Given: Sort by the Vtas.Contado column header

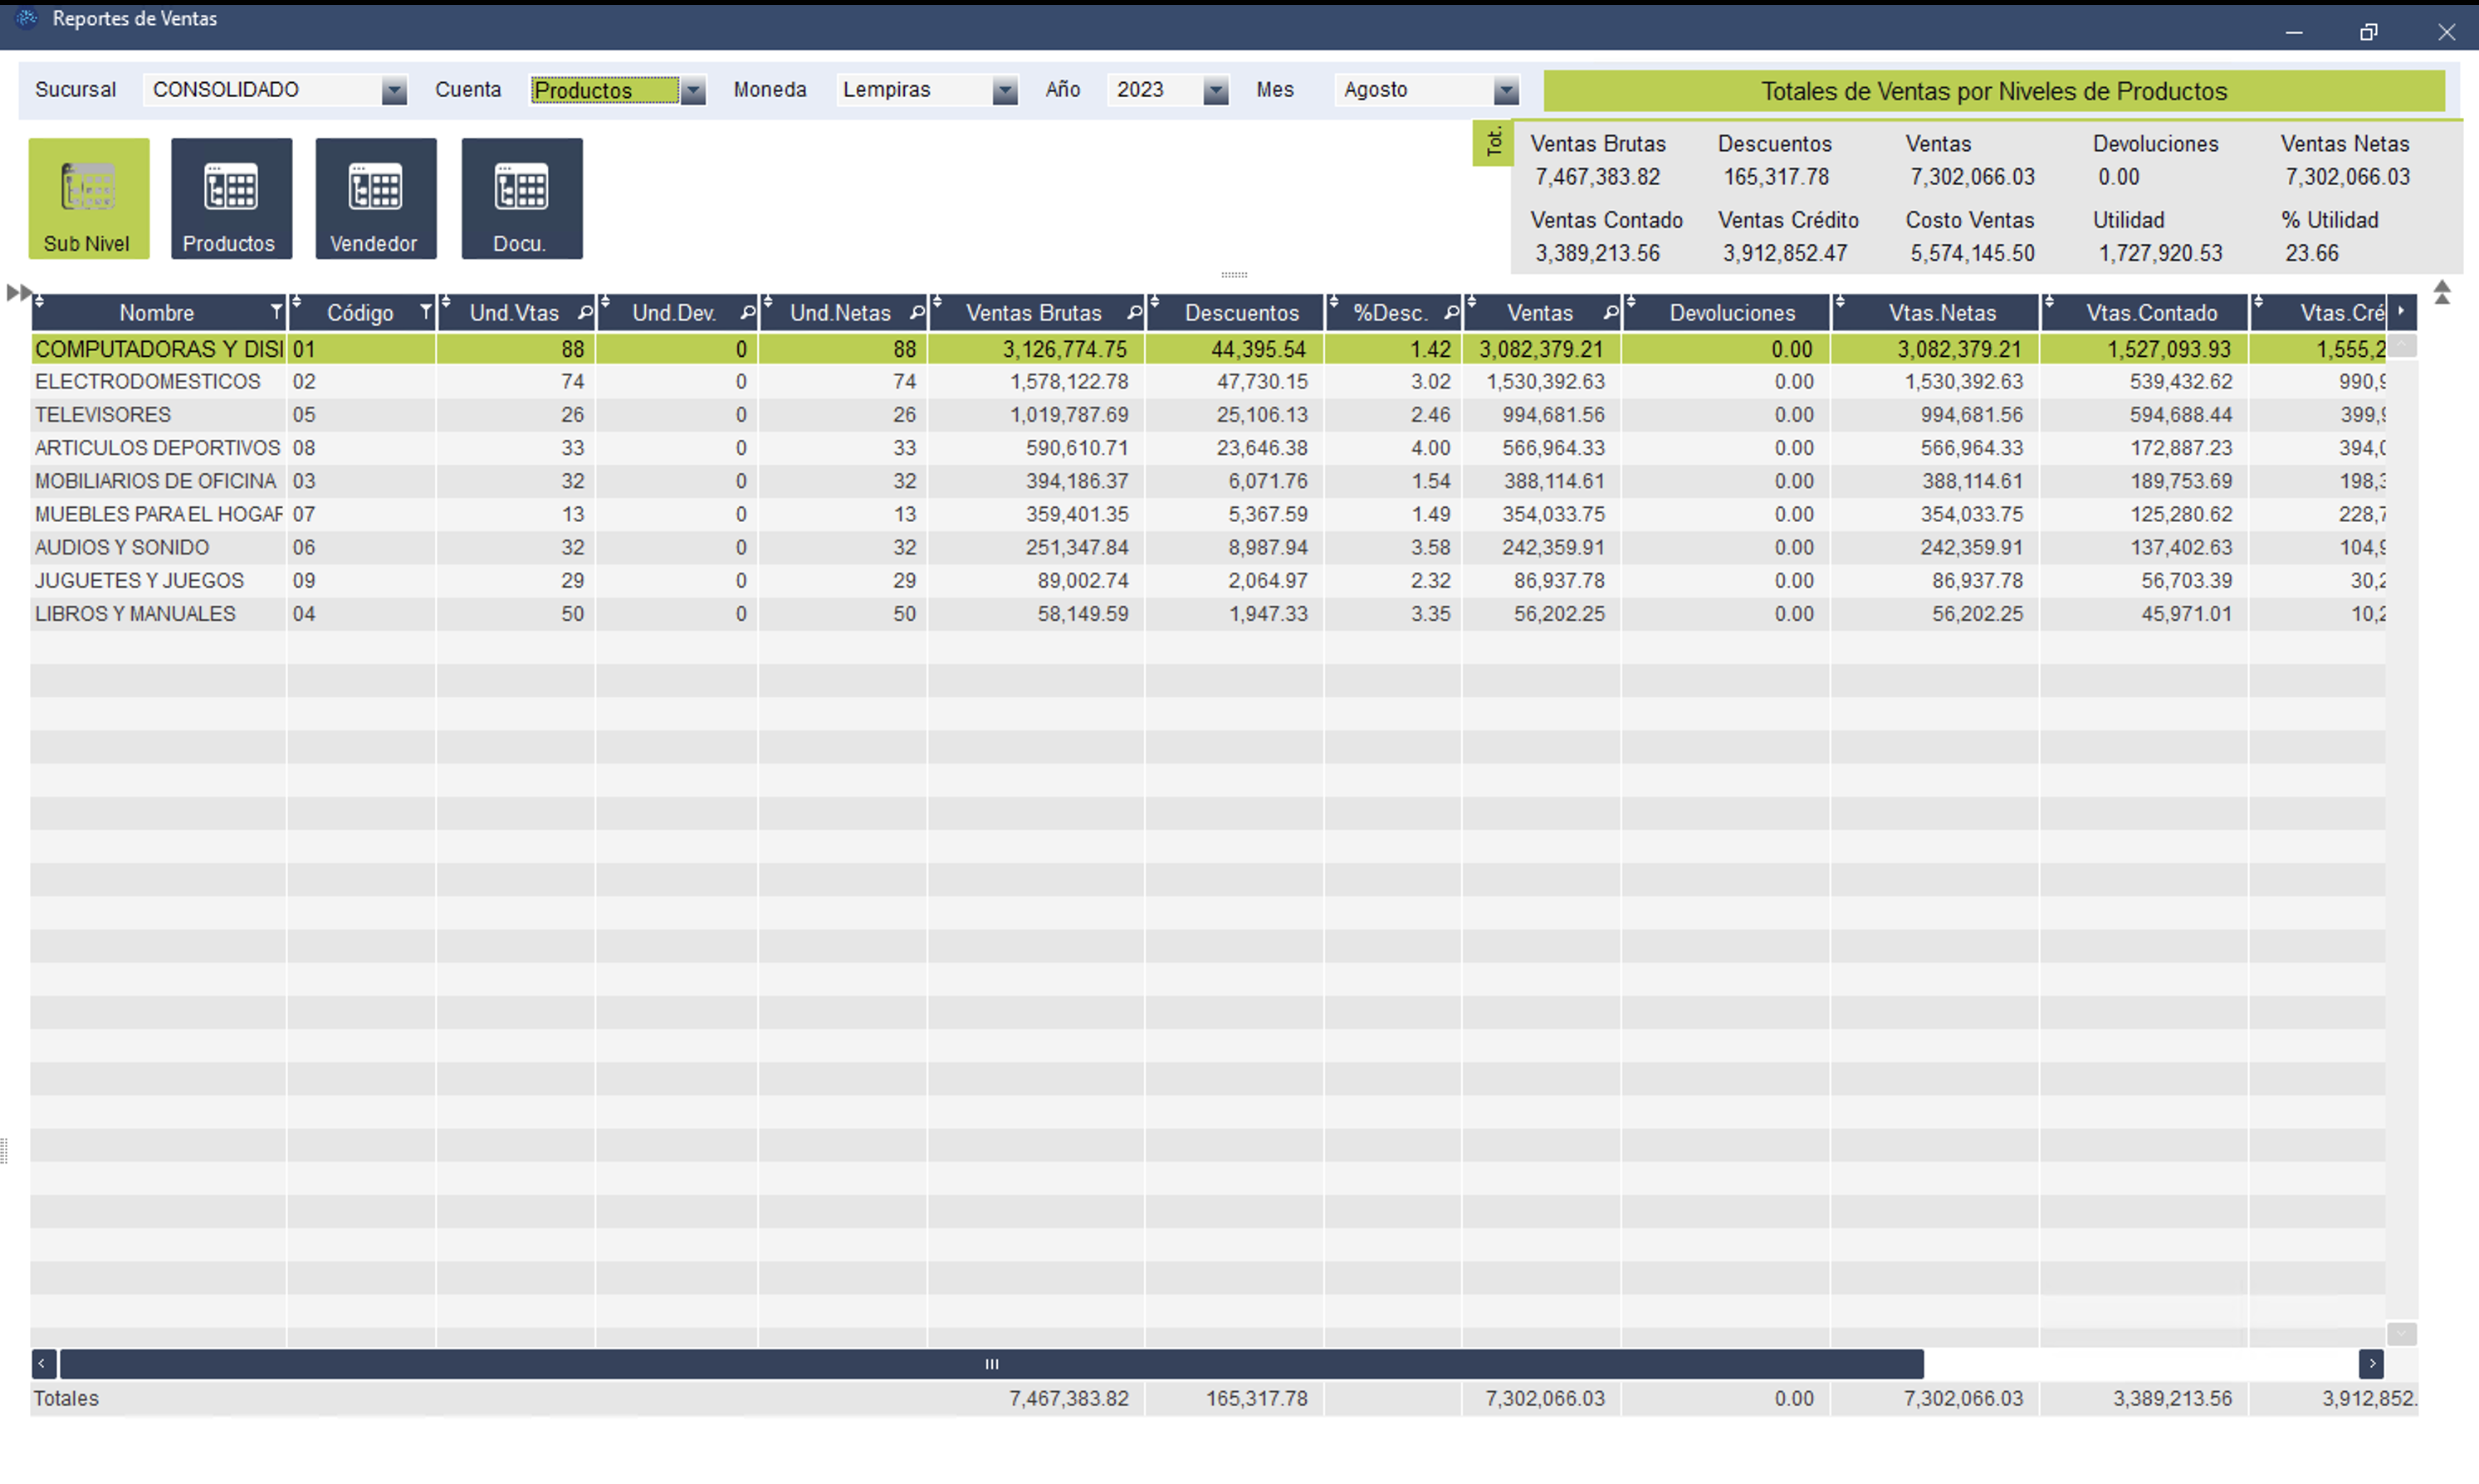Looking at the screenshot, I should (2146, 312).
